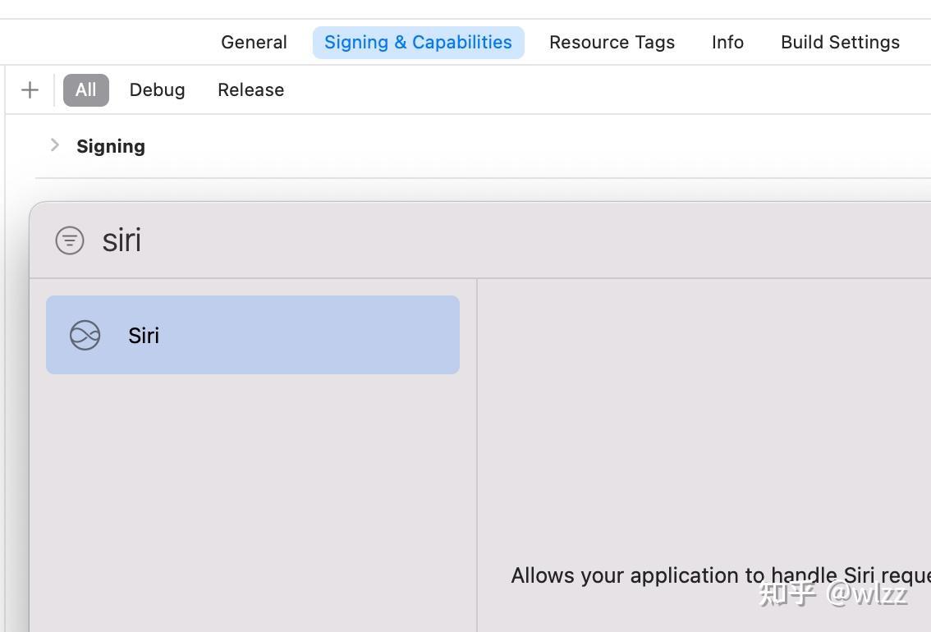Choose the Release configuration filter
Screen dimensions: 931x632
[250, 89]
